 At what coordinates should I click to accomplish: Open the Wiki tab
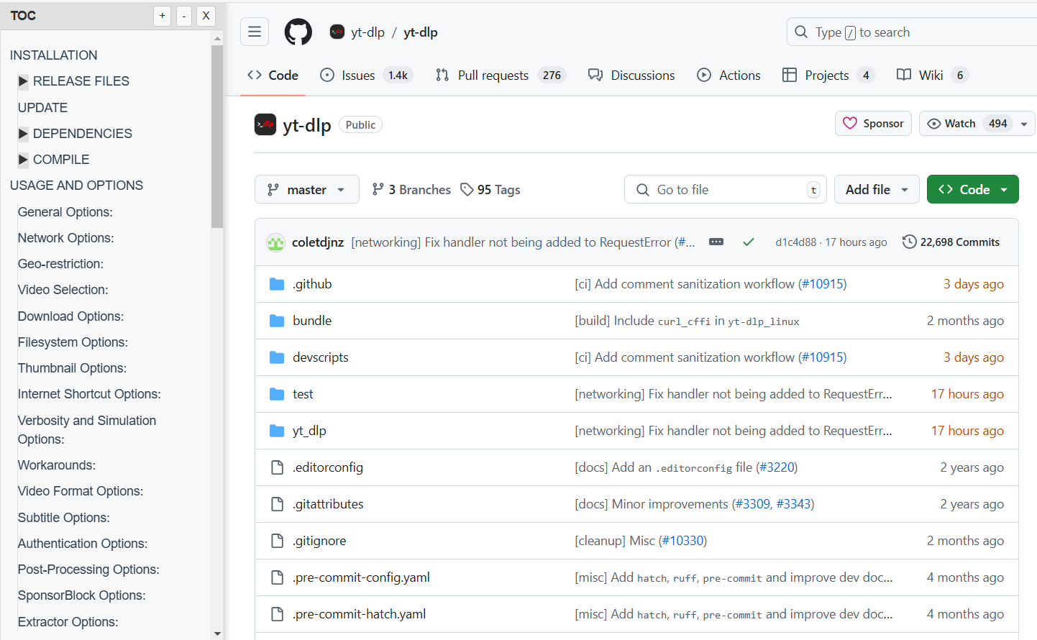(933, 76)
